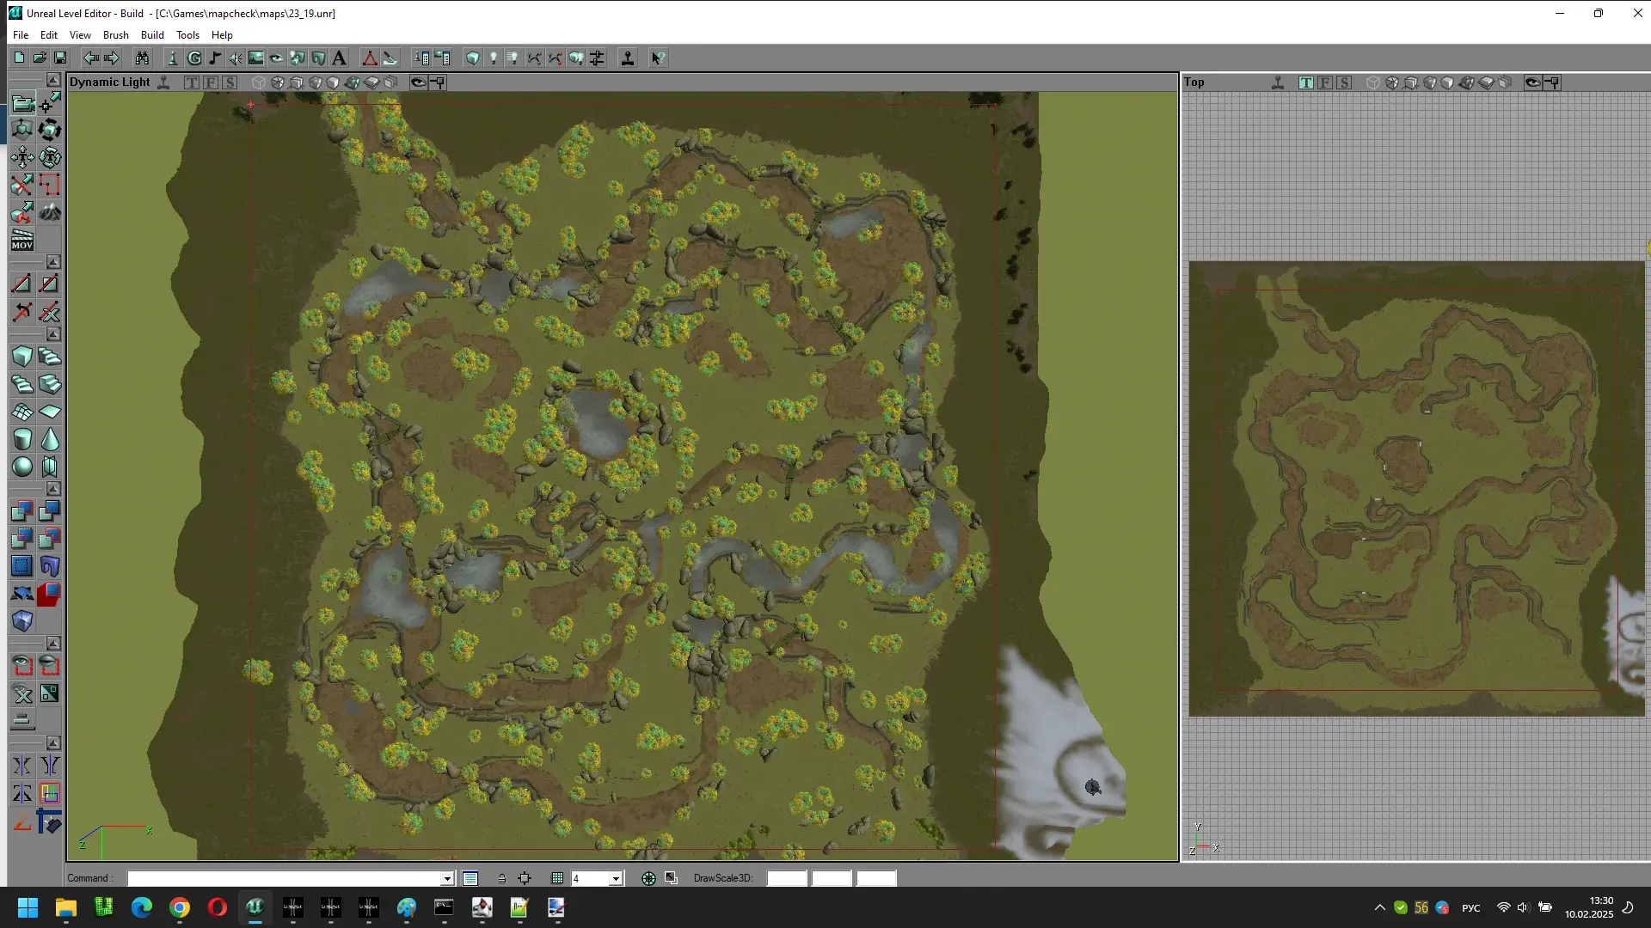Image resolution: width=1651 pixels, height=928 pixels.
Task: Click the Open level folder icon
Action: coord(40,58)
